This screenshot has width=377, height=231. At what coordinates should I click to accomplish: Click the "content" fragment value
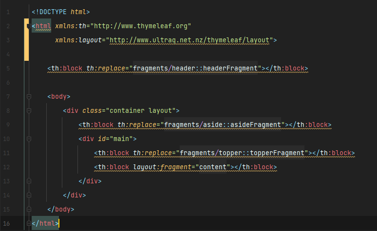pos(213,167)
